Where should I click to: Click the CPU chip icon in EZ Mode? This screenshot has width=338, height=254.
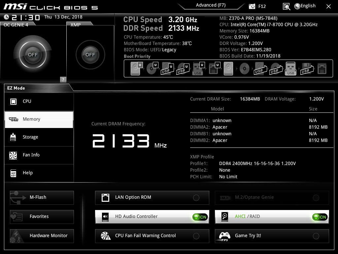coord(13,102)
